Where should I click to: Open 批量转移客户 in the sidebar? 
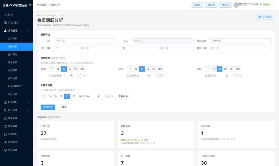click(x=17, y=86)
